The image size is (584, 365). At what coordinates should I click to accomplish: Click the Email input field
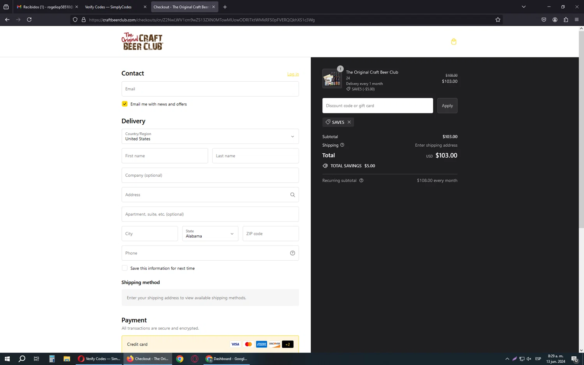tap(210, 89)
